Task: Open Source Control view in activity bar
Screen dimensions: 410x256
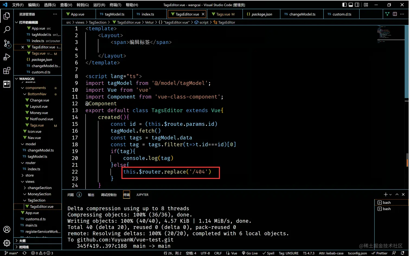Action: [x=7, y=43]
